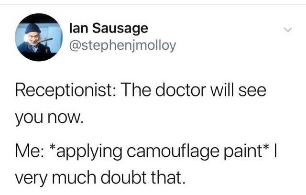This screenshot has width=306, height=195.
Task: Click the word "camouflage" in the tweet
Action: [x=173, y=152]
